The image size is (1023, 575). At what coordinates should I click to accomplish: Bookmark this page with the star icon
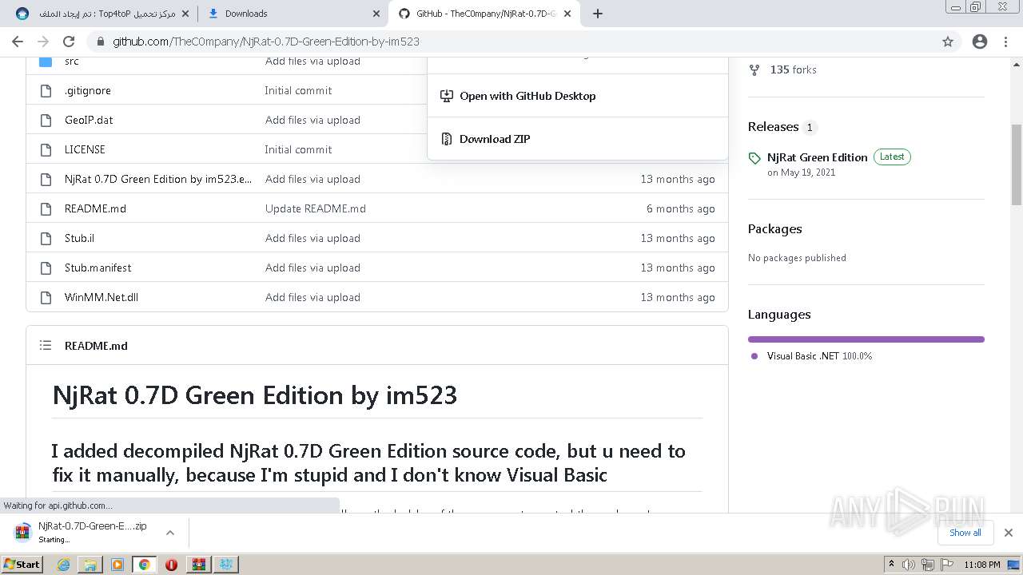(948, 42)
